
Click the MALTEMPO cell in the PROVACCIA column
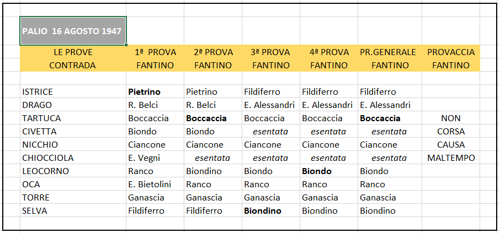pos(451,158)
